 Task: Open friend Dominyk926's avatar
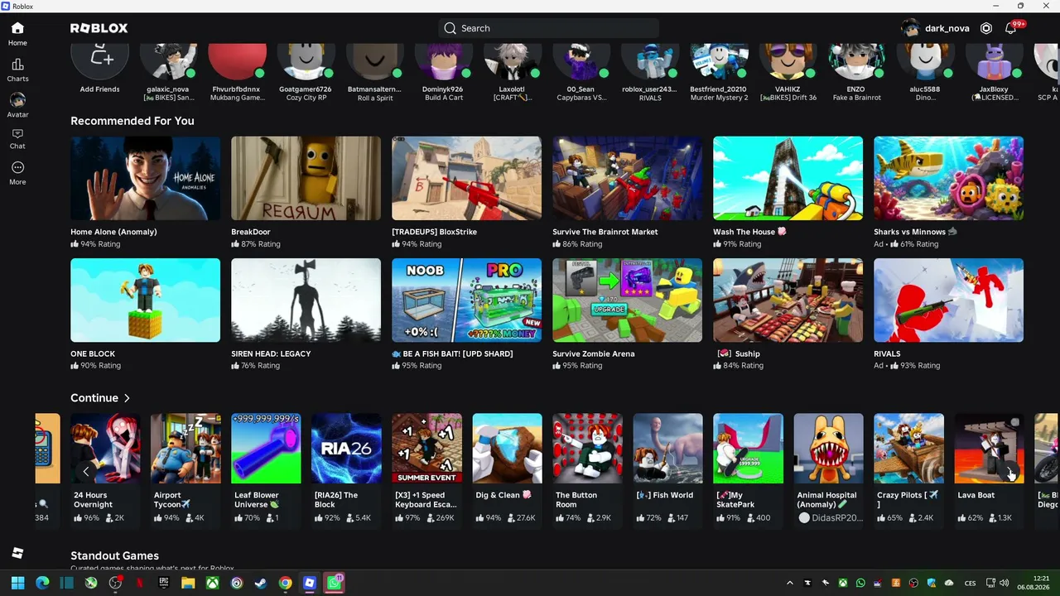tap(443, 62)
